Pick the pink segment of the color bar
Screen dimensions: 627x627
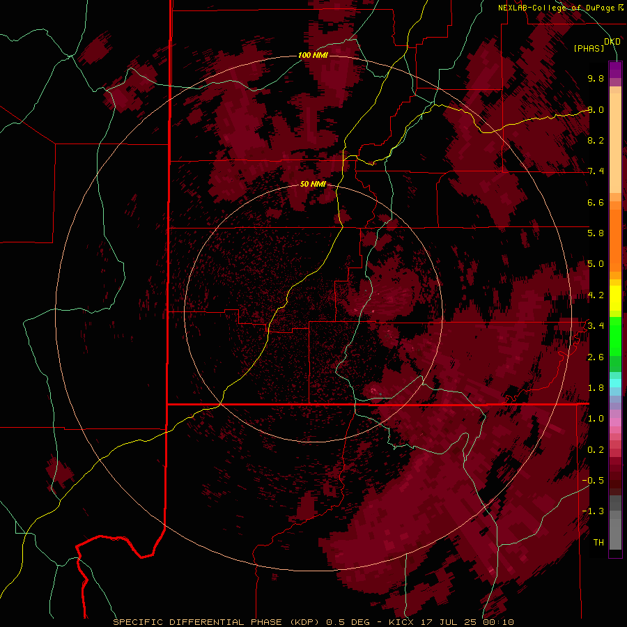615,422
